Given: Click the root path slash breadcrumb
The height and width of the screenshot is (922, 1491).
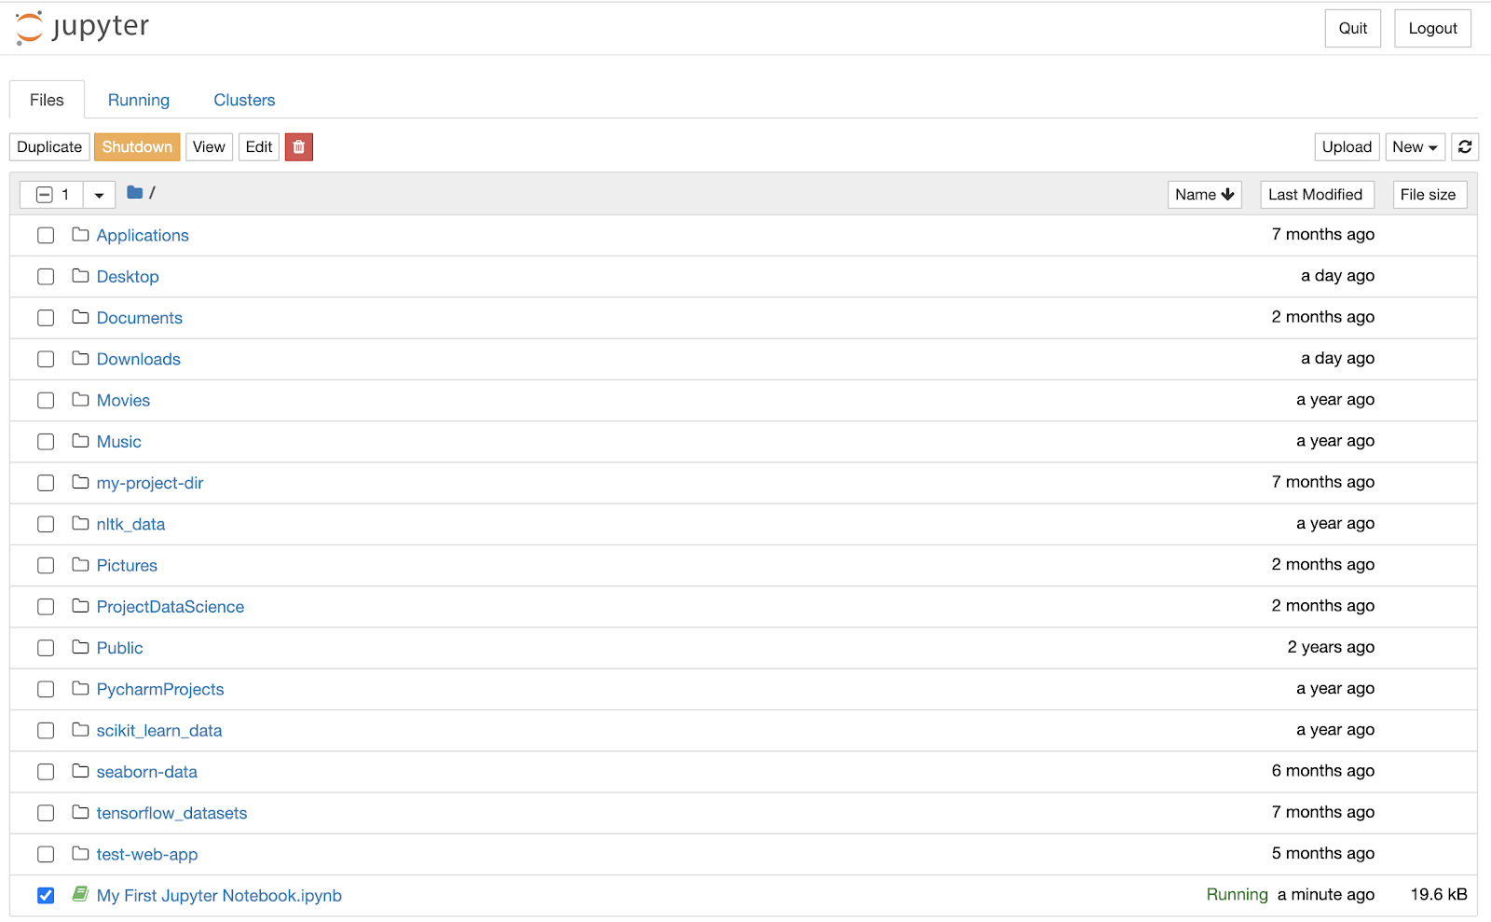Looking at the screenshot, I should 152,193.
